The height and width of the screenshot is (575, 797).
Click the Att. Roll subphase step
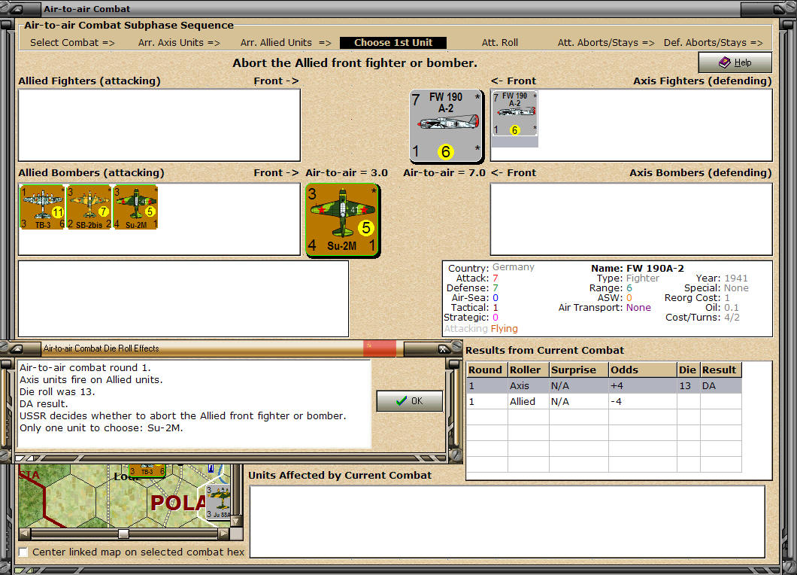500,43
